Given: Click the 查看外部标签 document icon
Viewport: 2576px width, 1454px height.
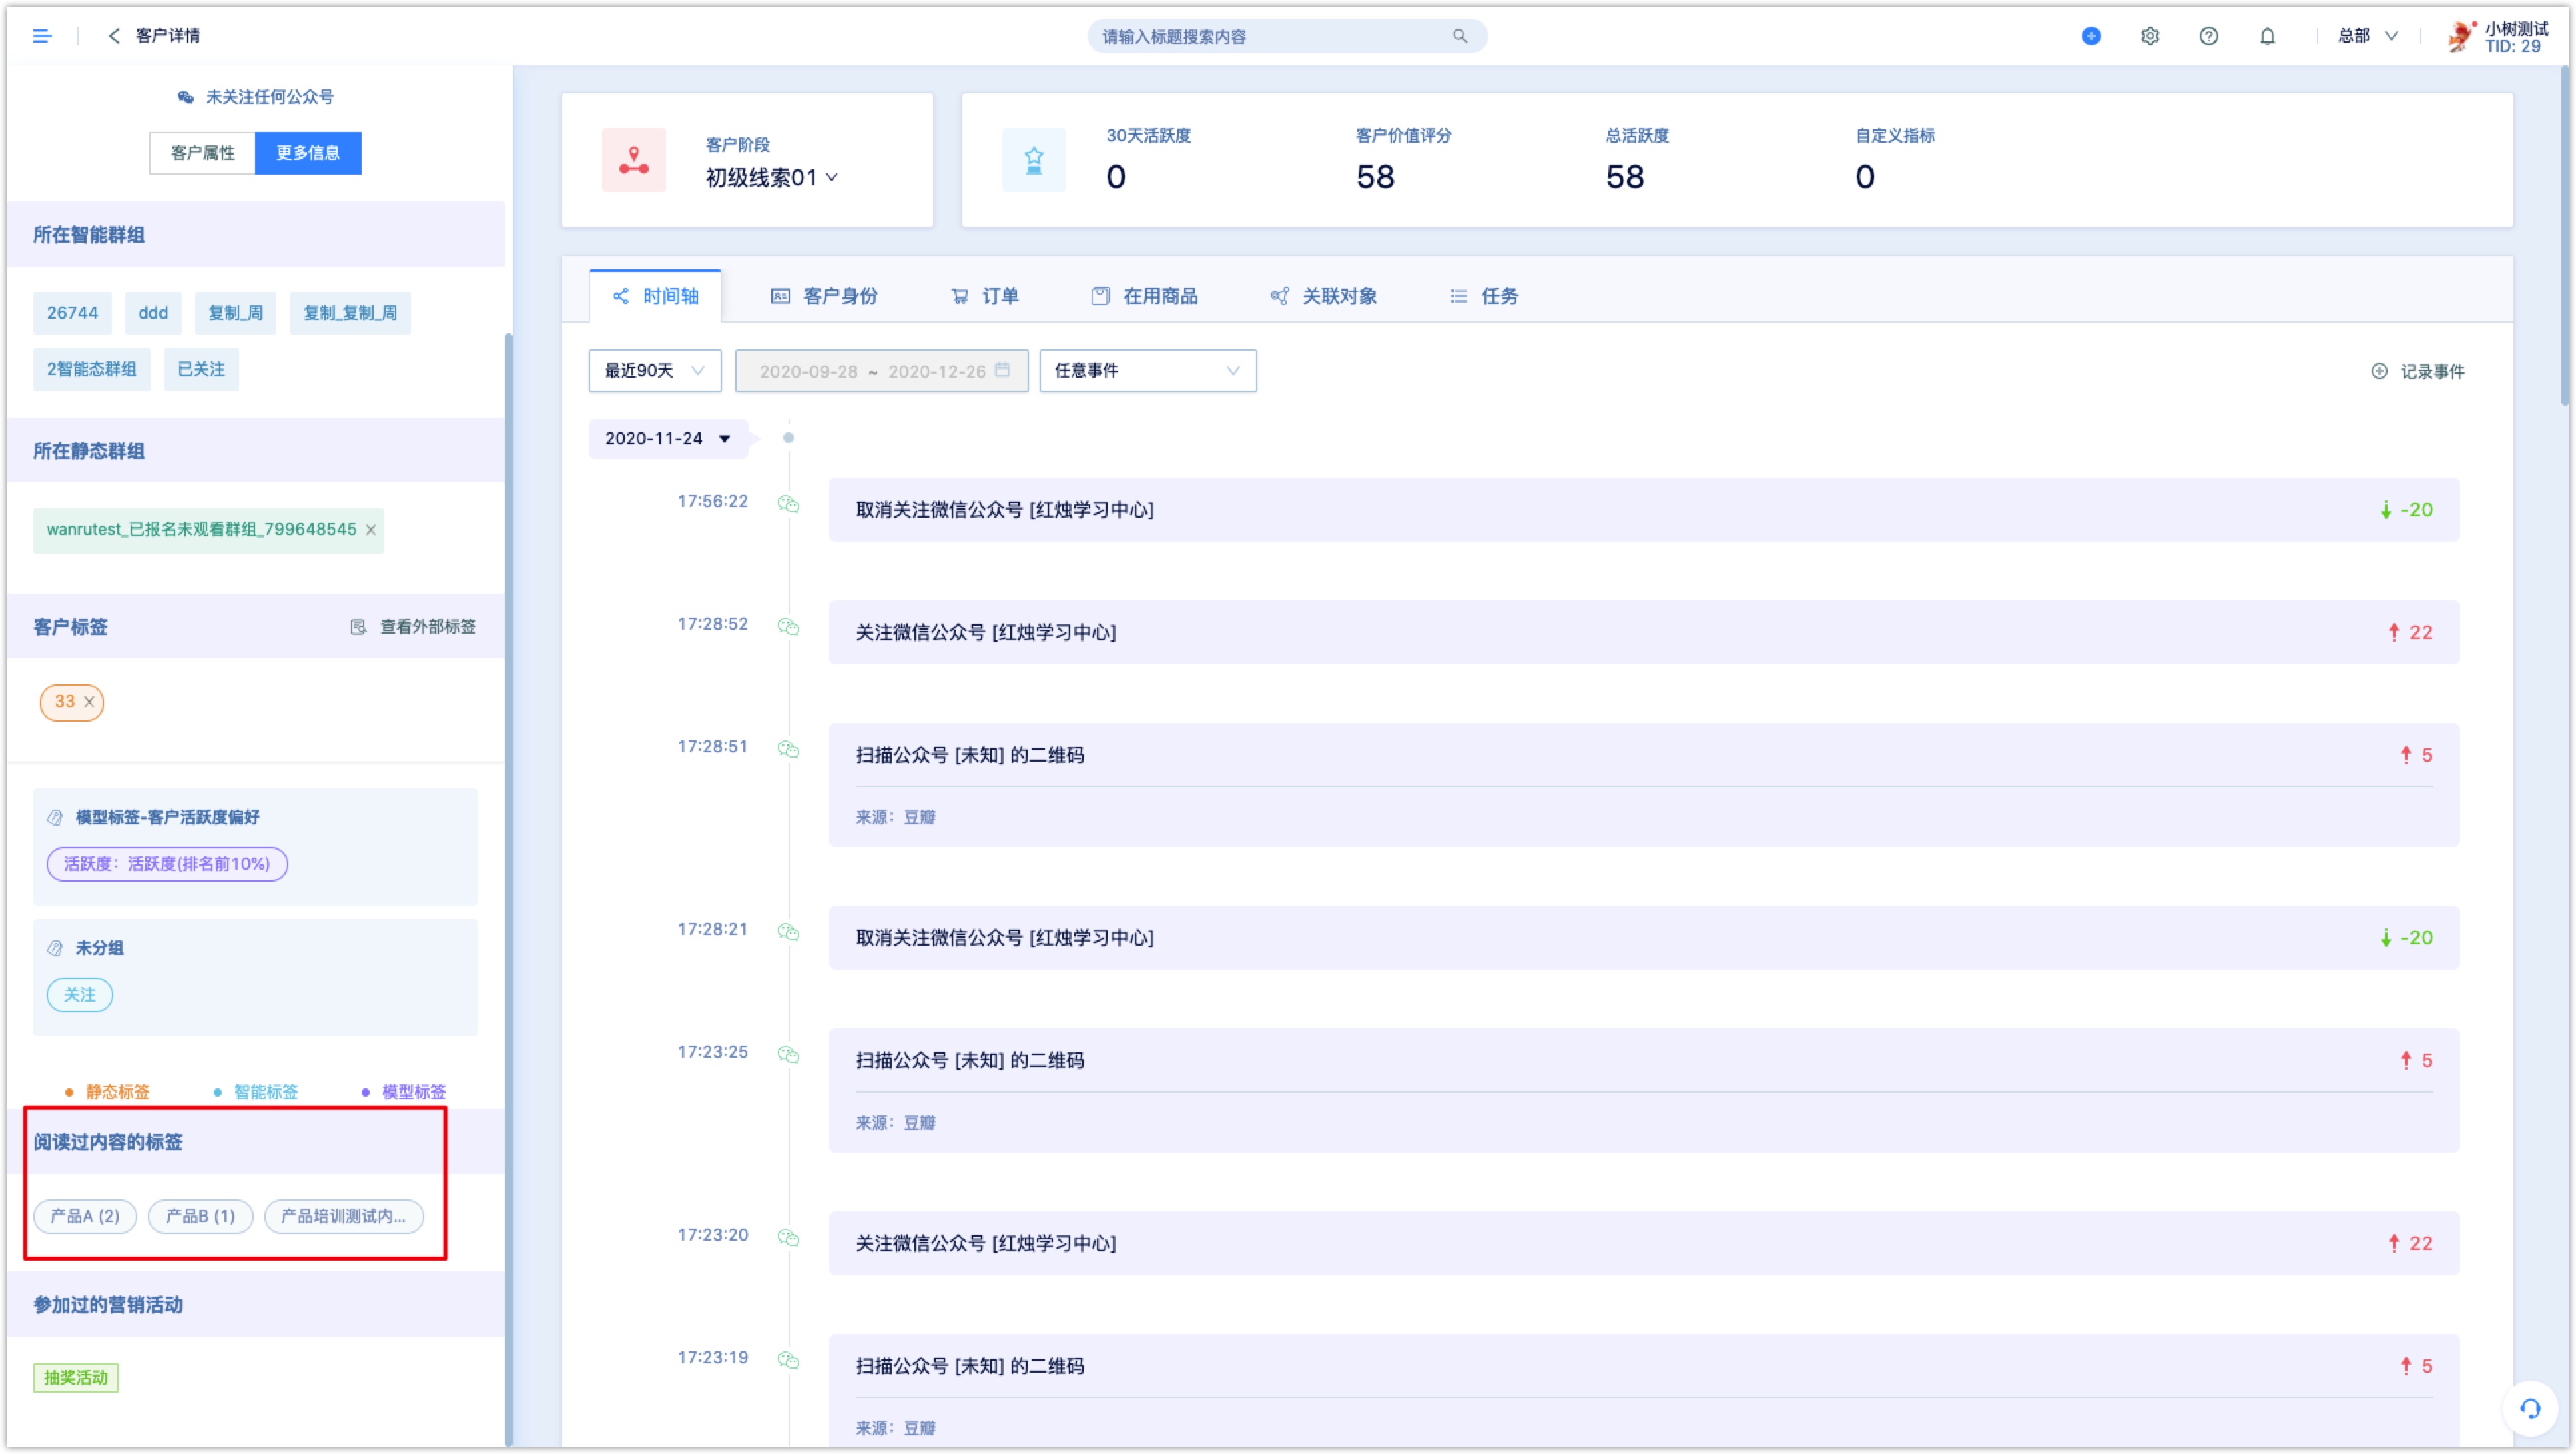Looking at the screenshot, I should [x=358, y=626].
